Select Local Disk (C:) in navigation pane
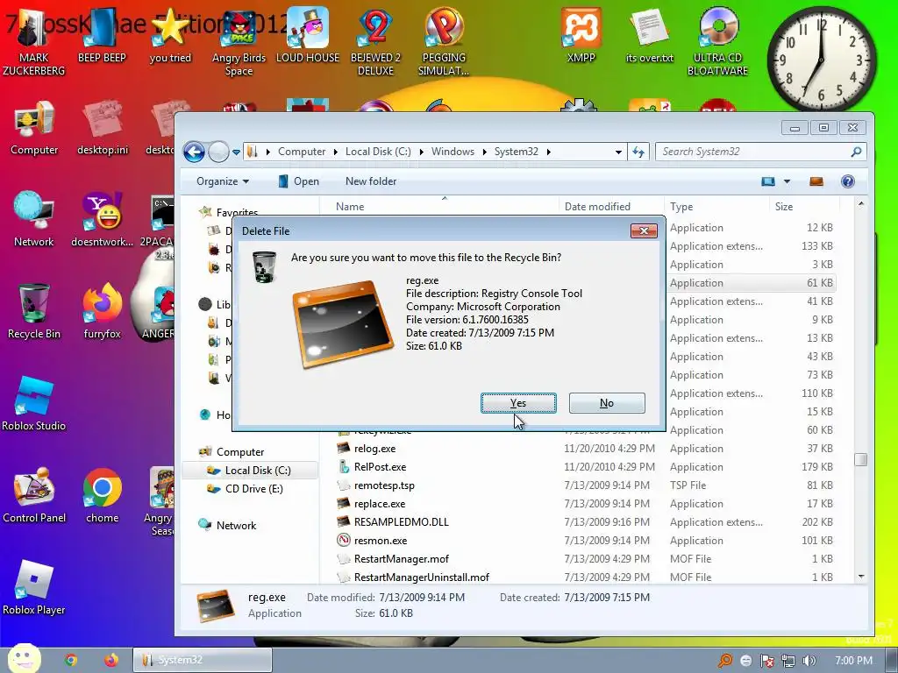Viewport: 898px width, 673px height. (257, 471)
